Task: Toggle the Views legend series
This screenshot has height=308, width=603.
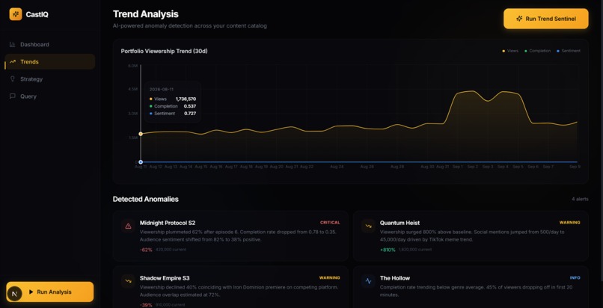Action: pyautogui.click(x=510, y=51)
